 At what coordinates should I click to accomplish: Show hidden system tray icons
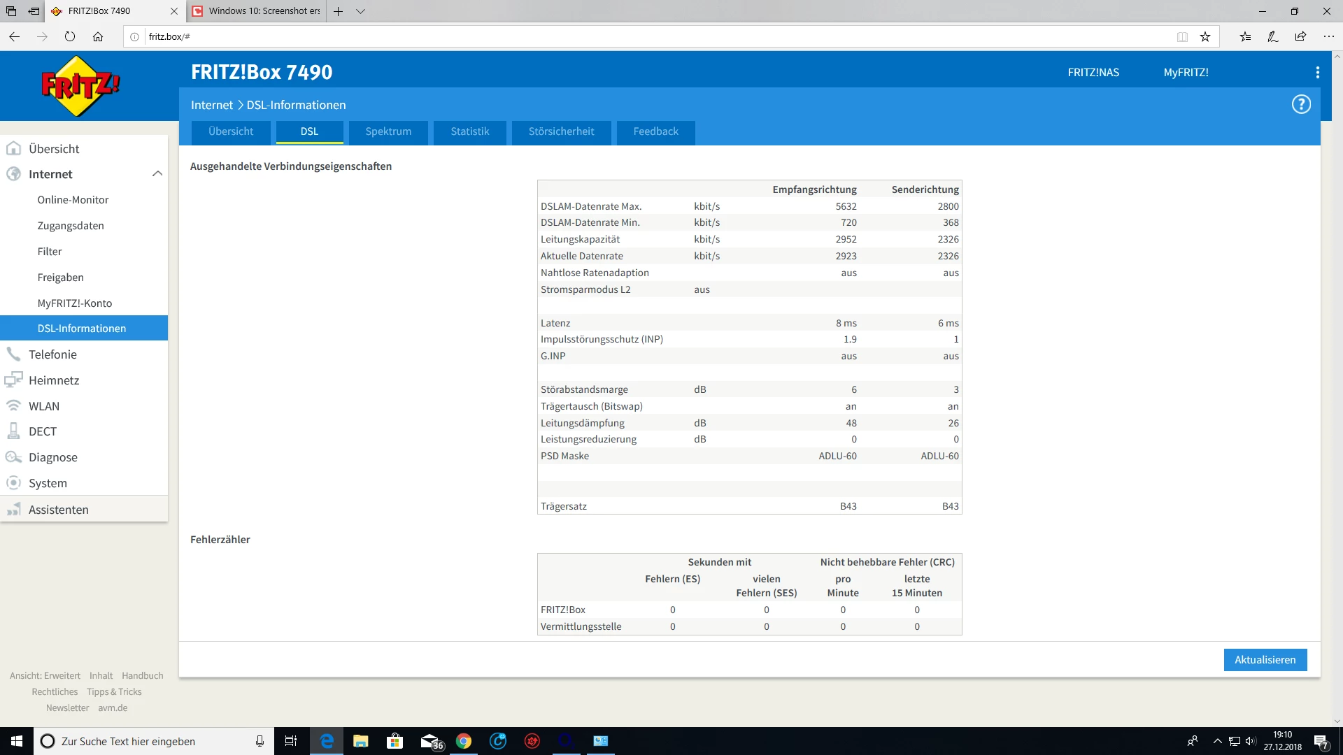[1217, 741]
